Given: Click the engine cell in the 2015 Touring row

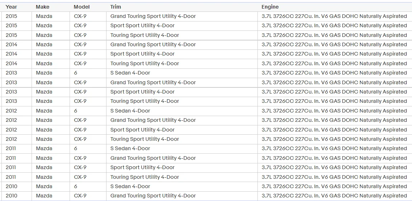Looking at the screenshot, I should click(x=334, y=35).
